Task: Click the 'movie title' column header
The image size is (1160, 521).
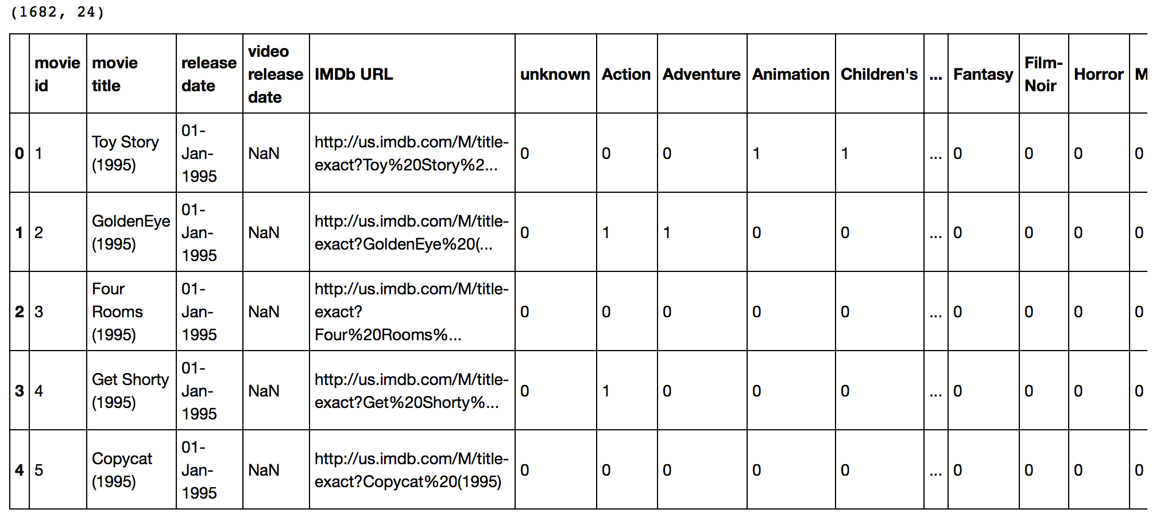Action: coord(115,74)
